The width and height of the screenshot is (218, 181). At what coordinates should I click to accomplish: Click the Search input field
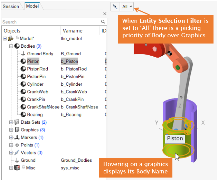click(50, 22)
